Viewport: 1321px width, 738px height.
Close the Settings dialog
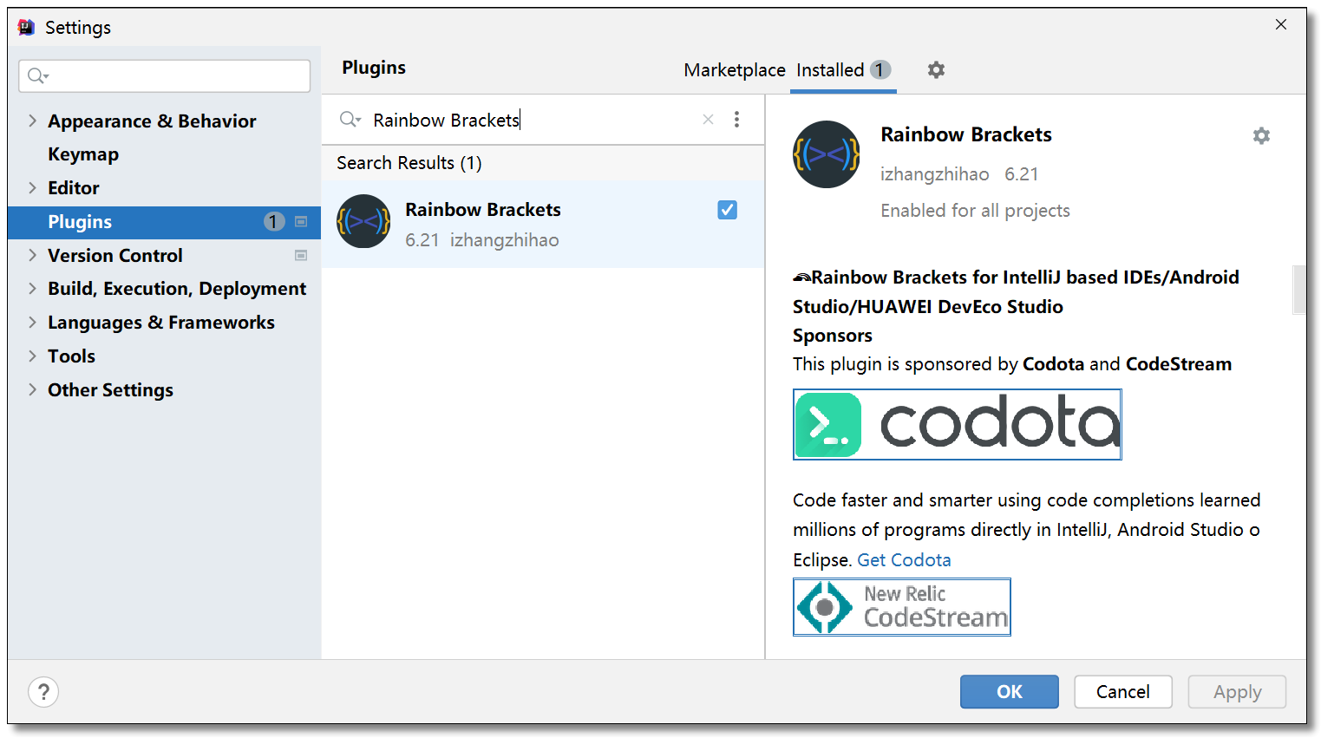[x=1280, y=24]
